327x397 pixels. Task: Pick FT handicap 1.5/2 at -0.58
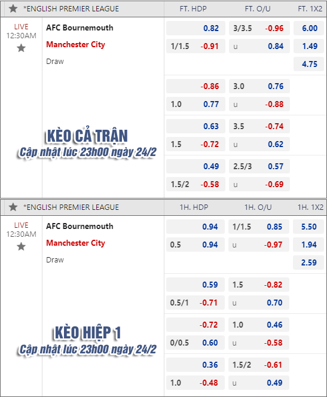[x=195, y=184]
